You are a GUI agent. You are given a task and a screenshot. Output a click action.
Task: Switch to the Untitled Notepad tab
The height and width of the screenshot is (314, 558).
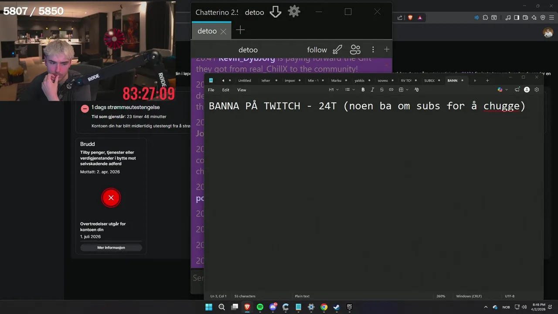(245, 81)
